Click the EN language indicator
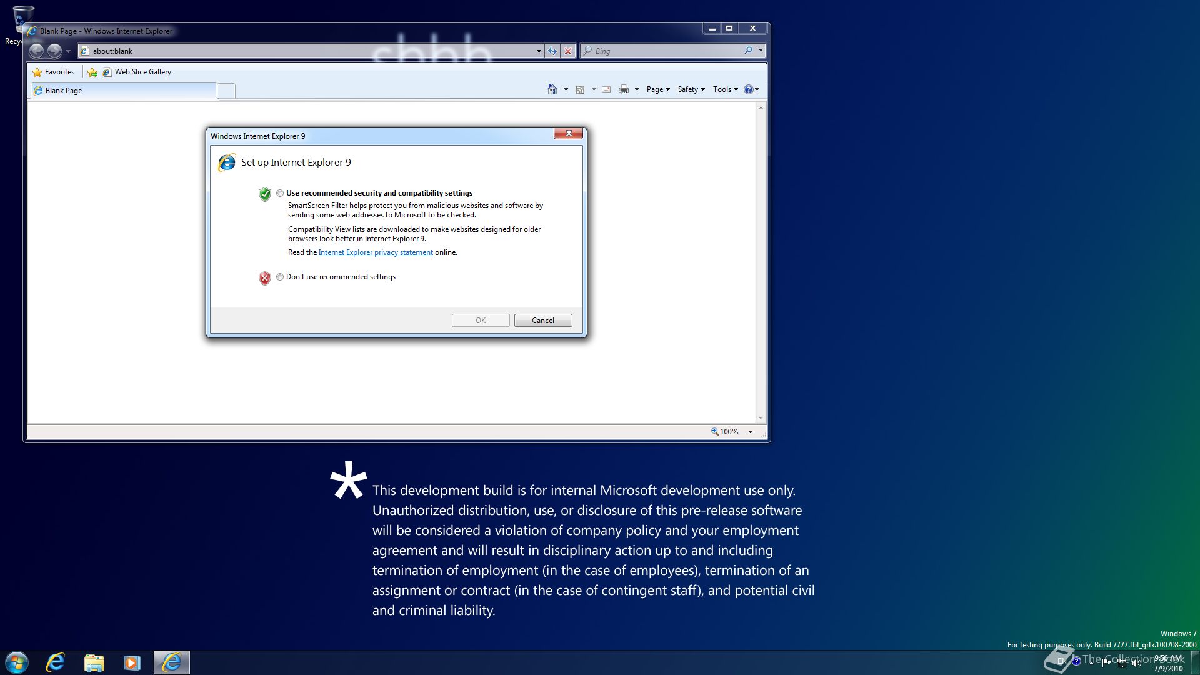The image size is (1200, 675). 1062,661
